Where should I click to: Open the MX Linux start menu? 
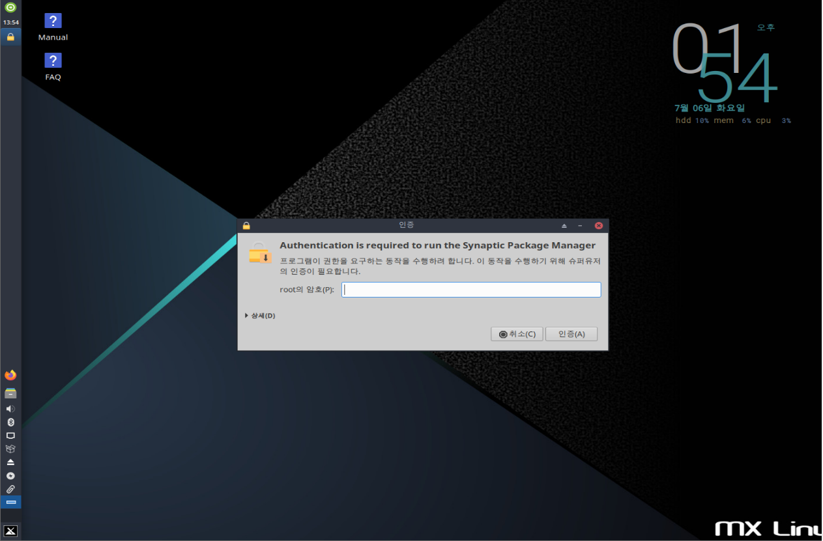click(x=10, y=531)
